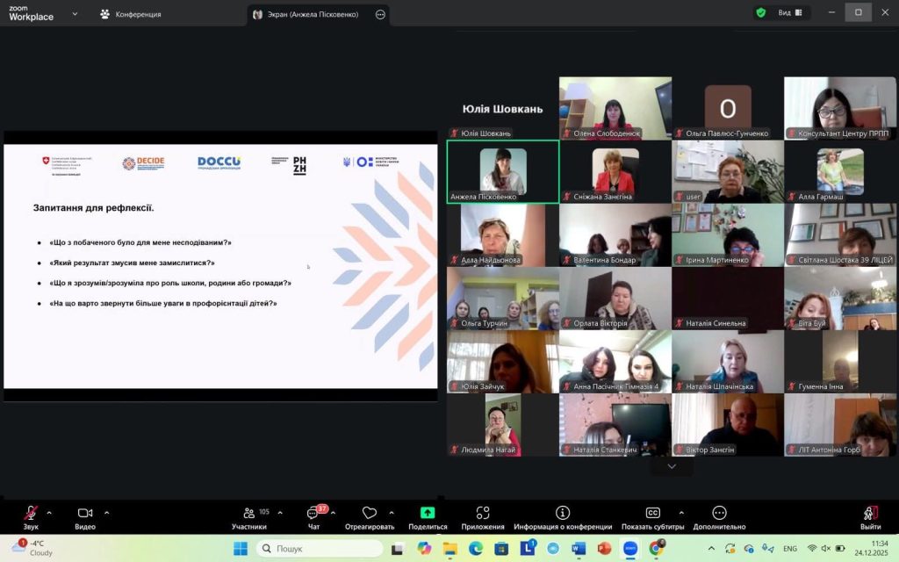The image size is (899, 562).
Task: Click the Отреагировать reactions heart icon
Action: (x=369, y=514)
